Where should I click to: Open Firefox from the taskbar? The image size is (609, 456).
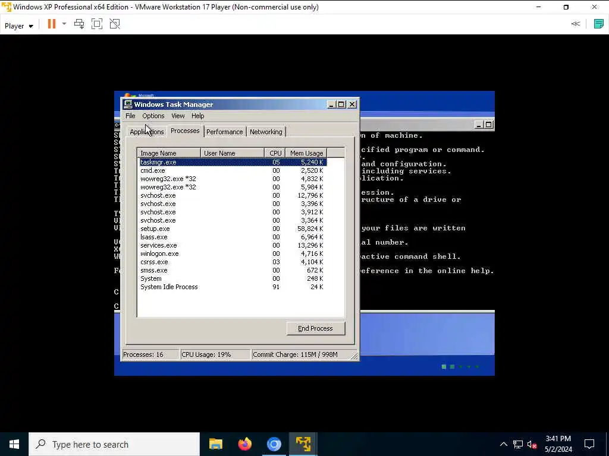[x=244, y=444]
